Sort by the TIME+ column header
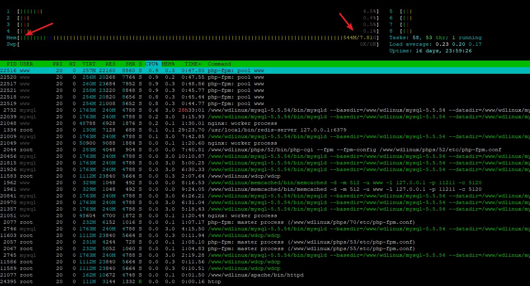 pos(193,64)
